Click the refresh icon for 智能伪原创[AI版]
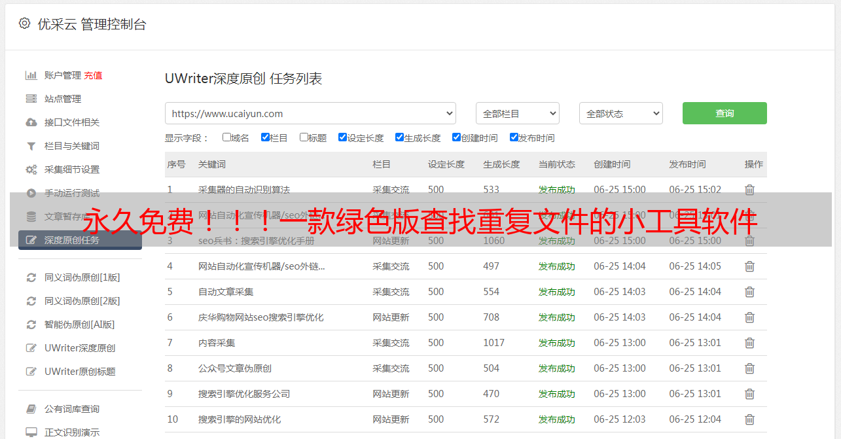The image size is (841, 439). pos(31,325)
